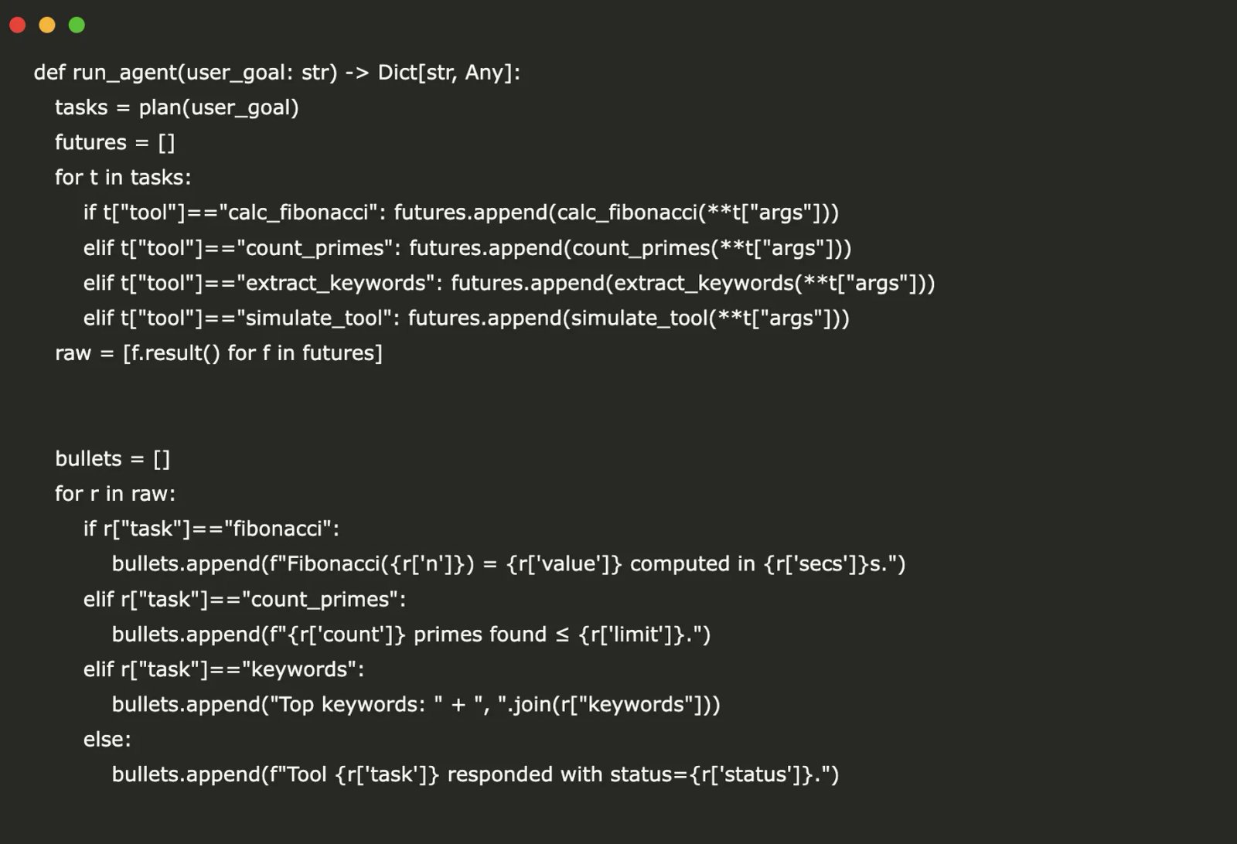Click the 'if r["task"]=="fibonacci":' line

211,529
